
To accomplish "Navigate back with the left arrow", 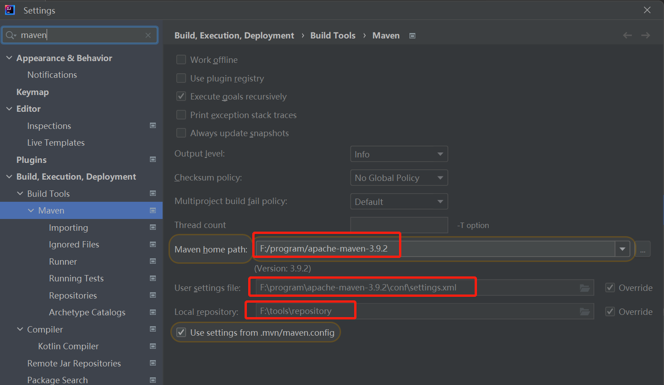I will click(627, 35).
